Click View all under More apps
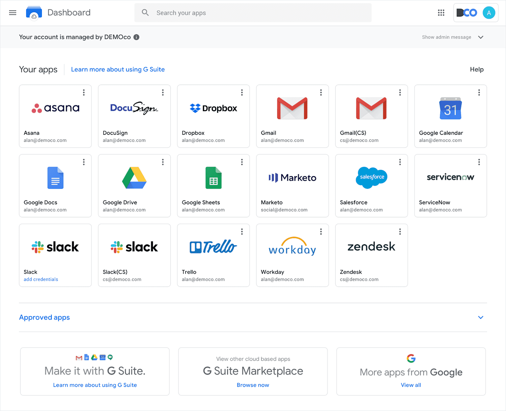 pos(411,385)
